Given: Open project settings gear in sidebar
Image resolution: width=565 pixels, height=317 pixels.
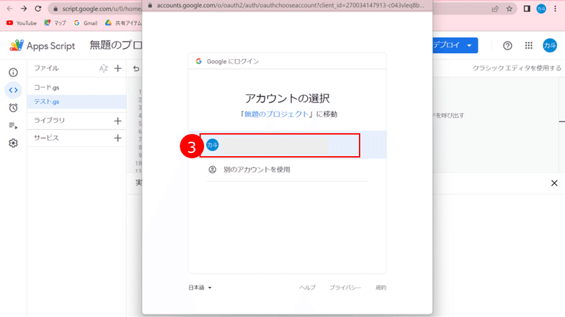Looking at the screenshot, I should pos(13,143).
